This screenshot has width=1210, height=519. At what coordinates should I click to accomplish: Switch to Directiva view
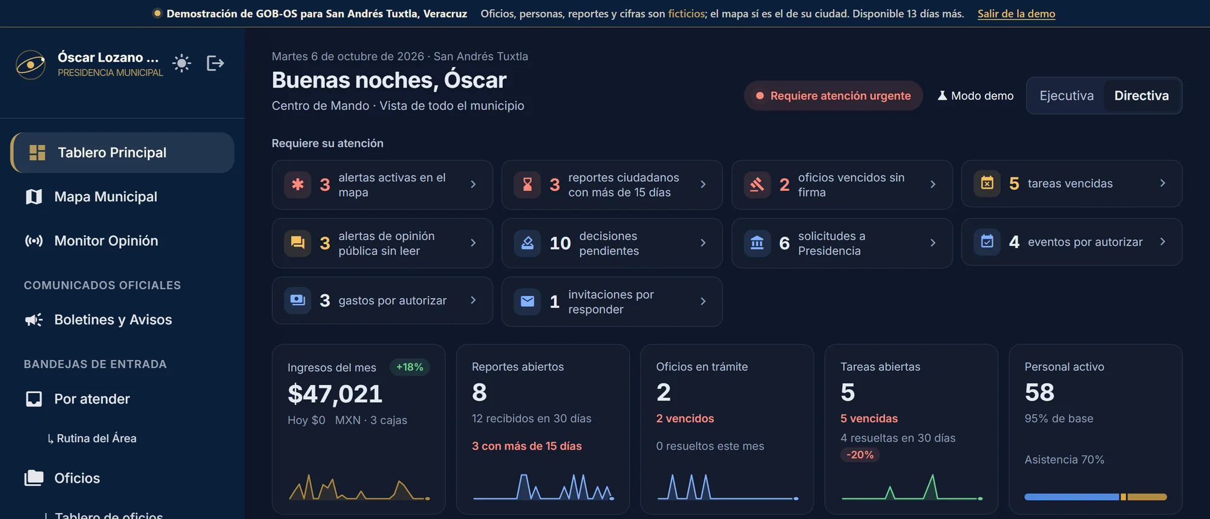(1142, 95)
